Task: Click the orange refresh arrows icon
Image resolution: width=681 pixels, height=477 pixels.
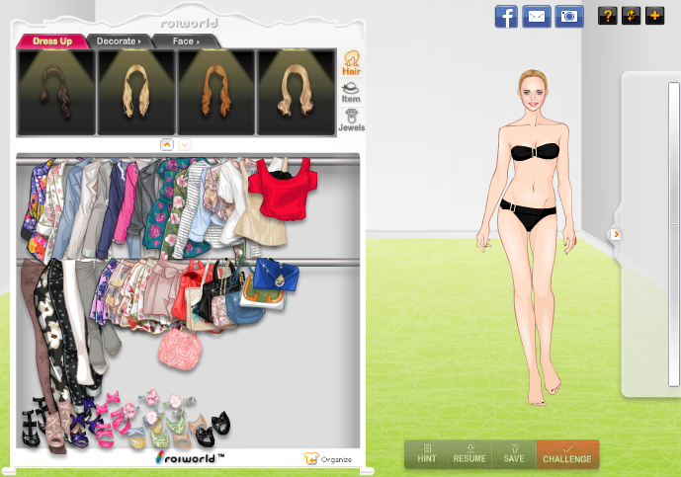Action: (x=631, y=16)
